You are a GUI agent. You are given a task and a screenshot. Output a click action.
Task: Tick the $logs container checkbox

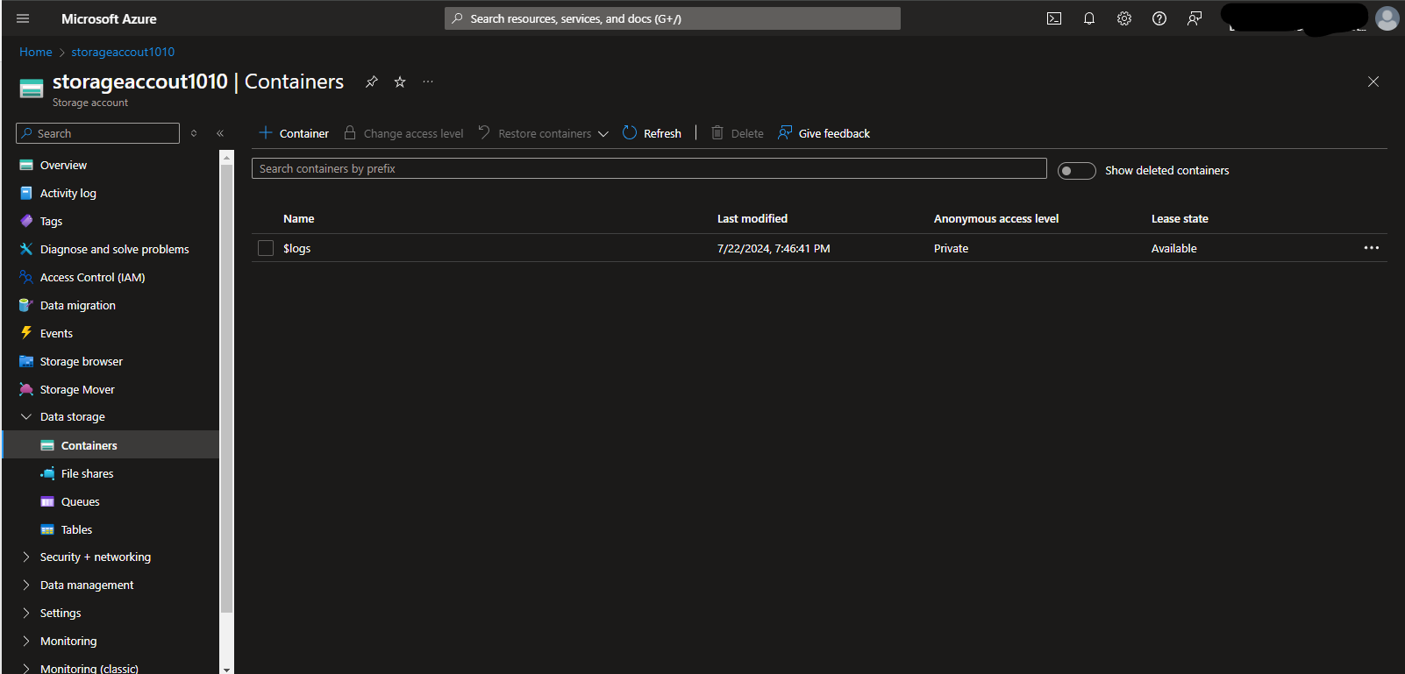266,248
